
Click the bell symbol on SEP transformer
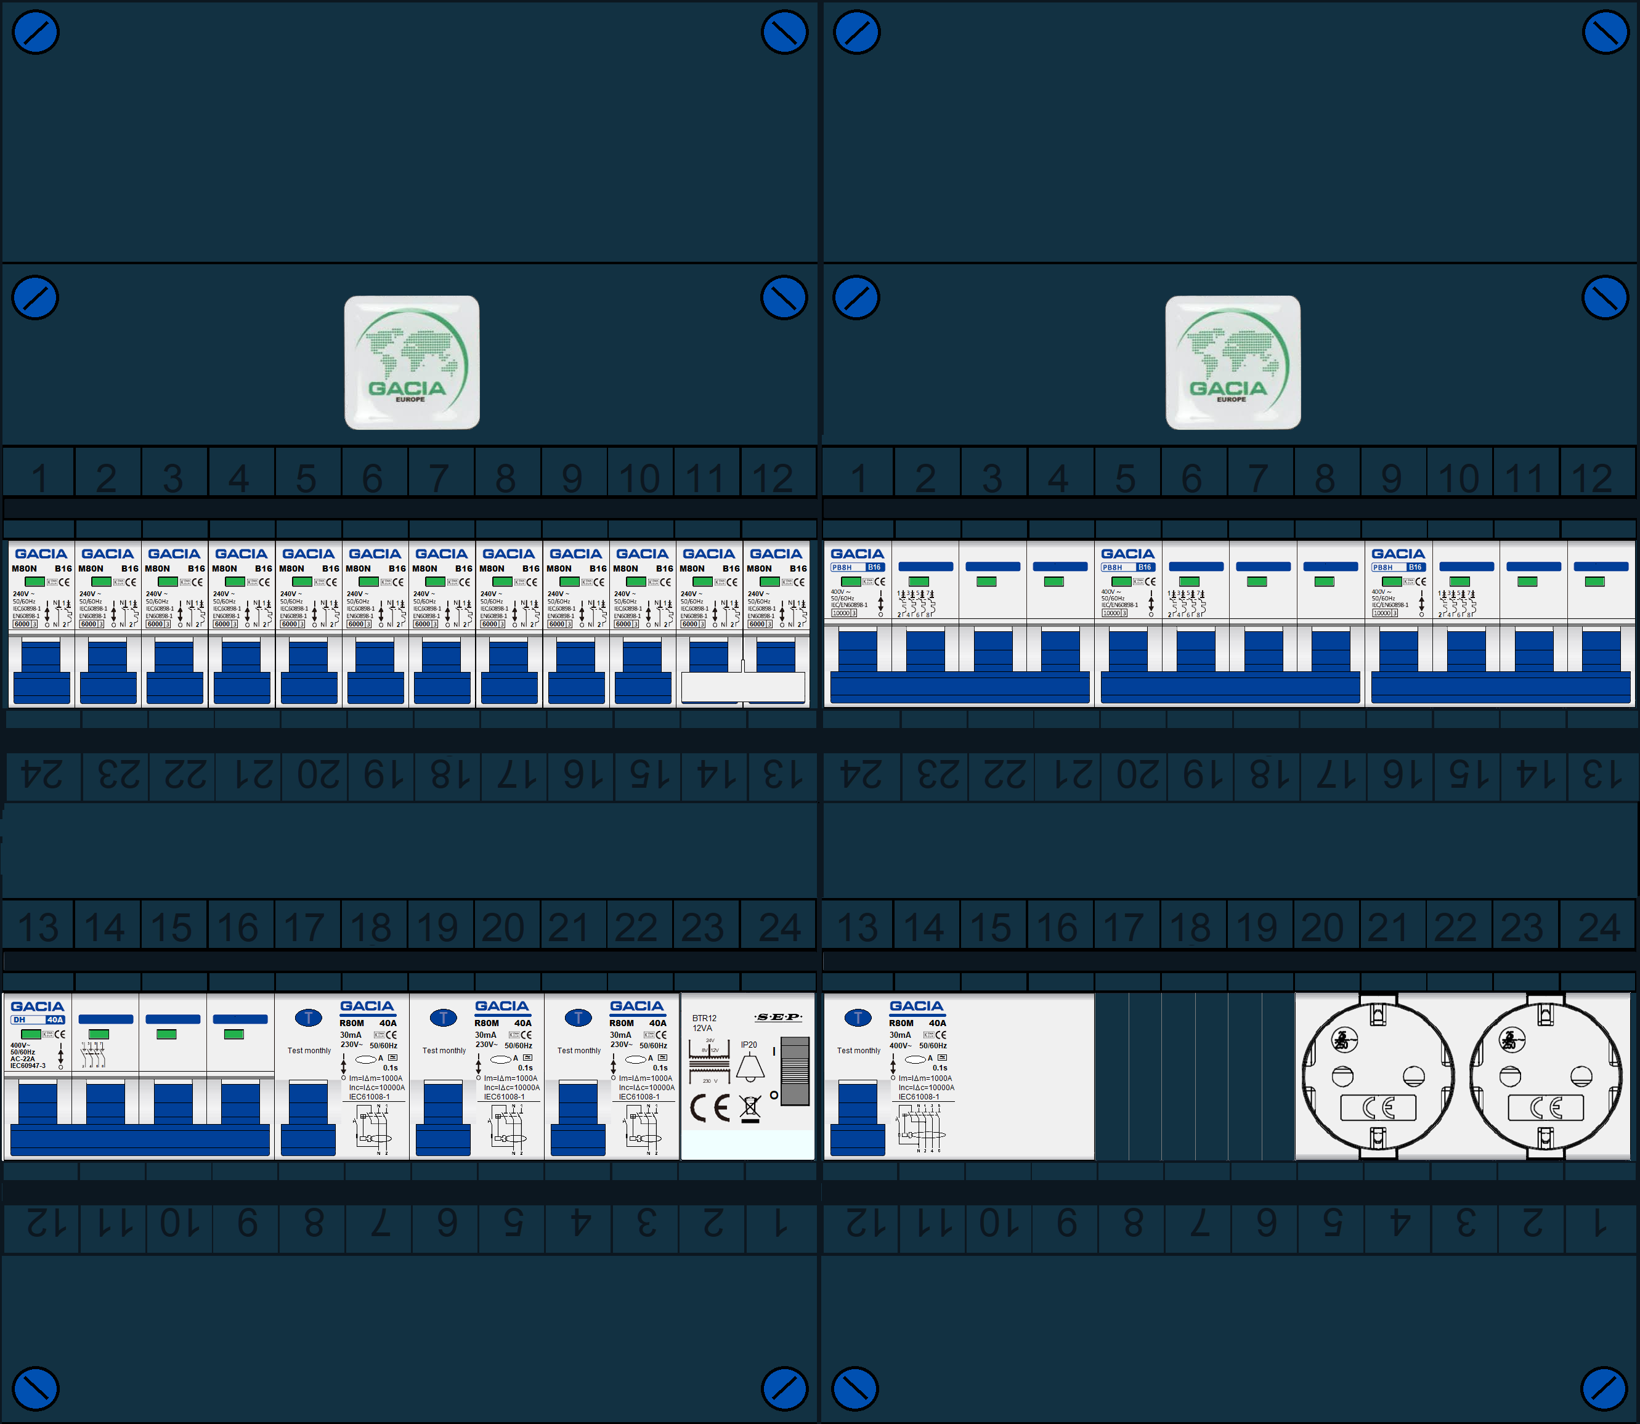pyautogui.click(x=749, y=1067)
